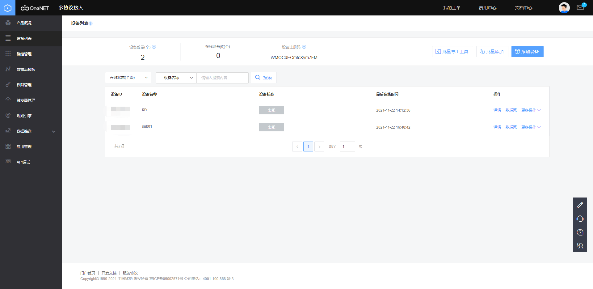Screen dimensions: 593x289
Task: Click the 添加设备 button
Action: (x=527, y=52)
